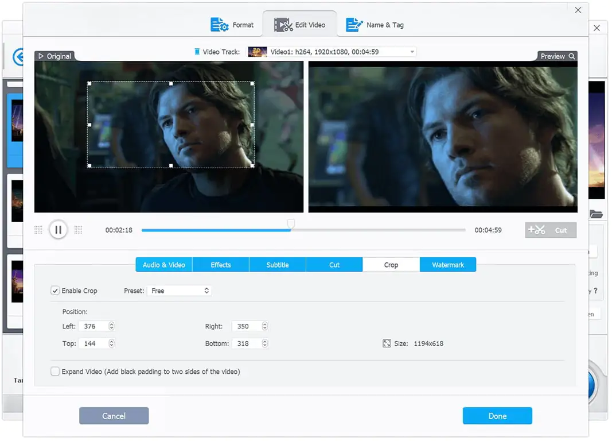Disable the Enable Crop checkbox
Image resolution: width=612 pixels, height=441 pixels.
coord(55,291)
